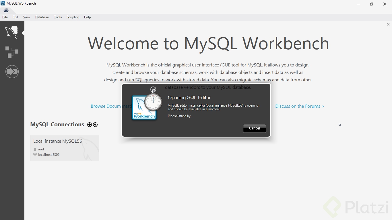The width and height of the screenshot is (392, 220).
Task: Open the Database menu
Action: (42, 17)
